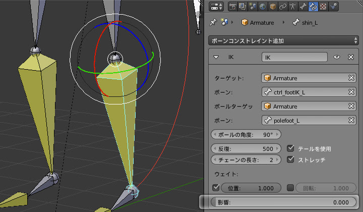Enable the 回転 weight checkbox
This screenshot has height=212, width=363.
tap(290, 188)
